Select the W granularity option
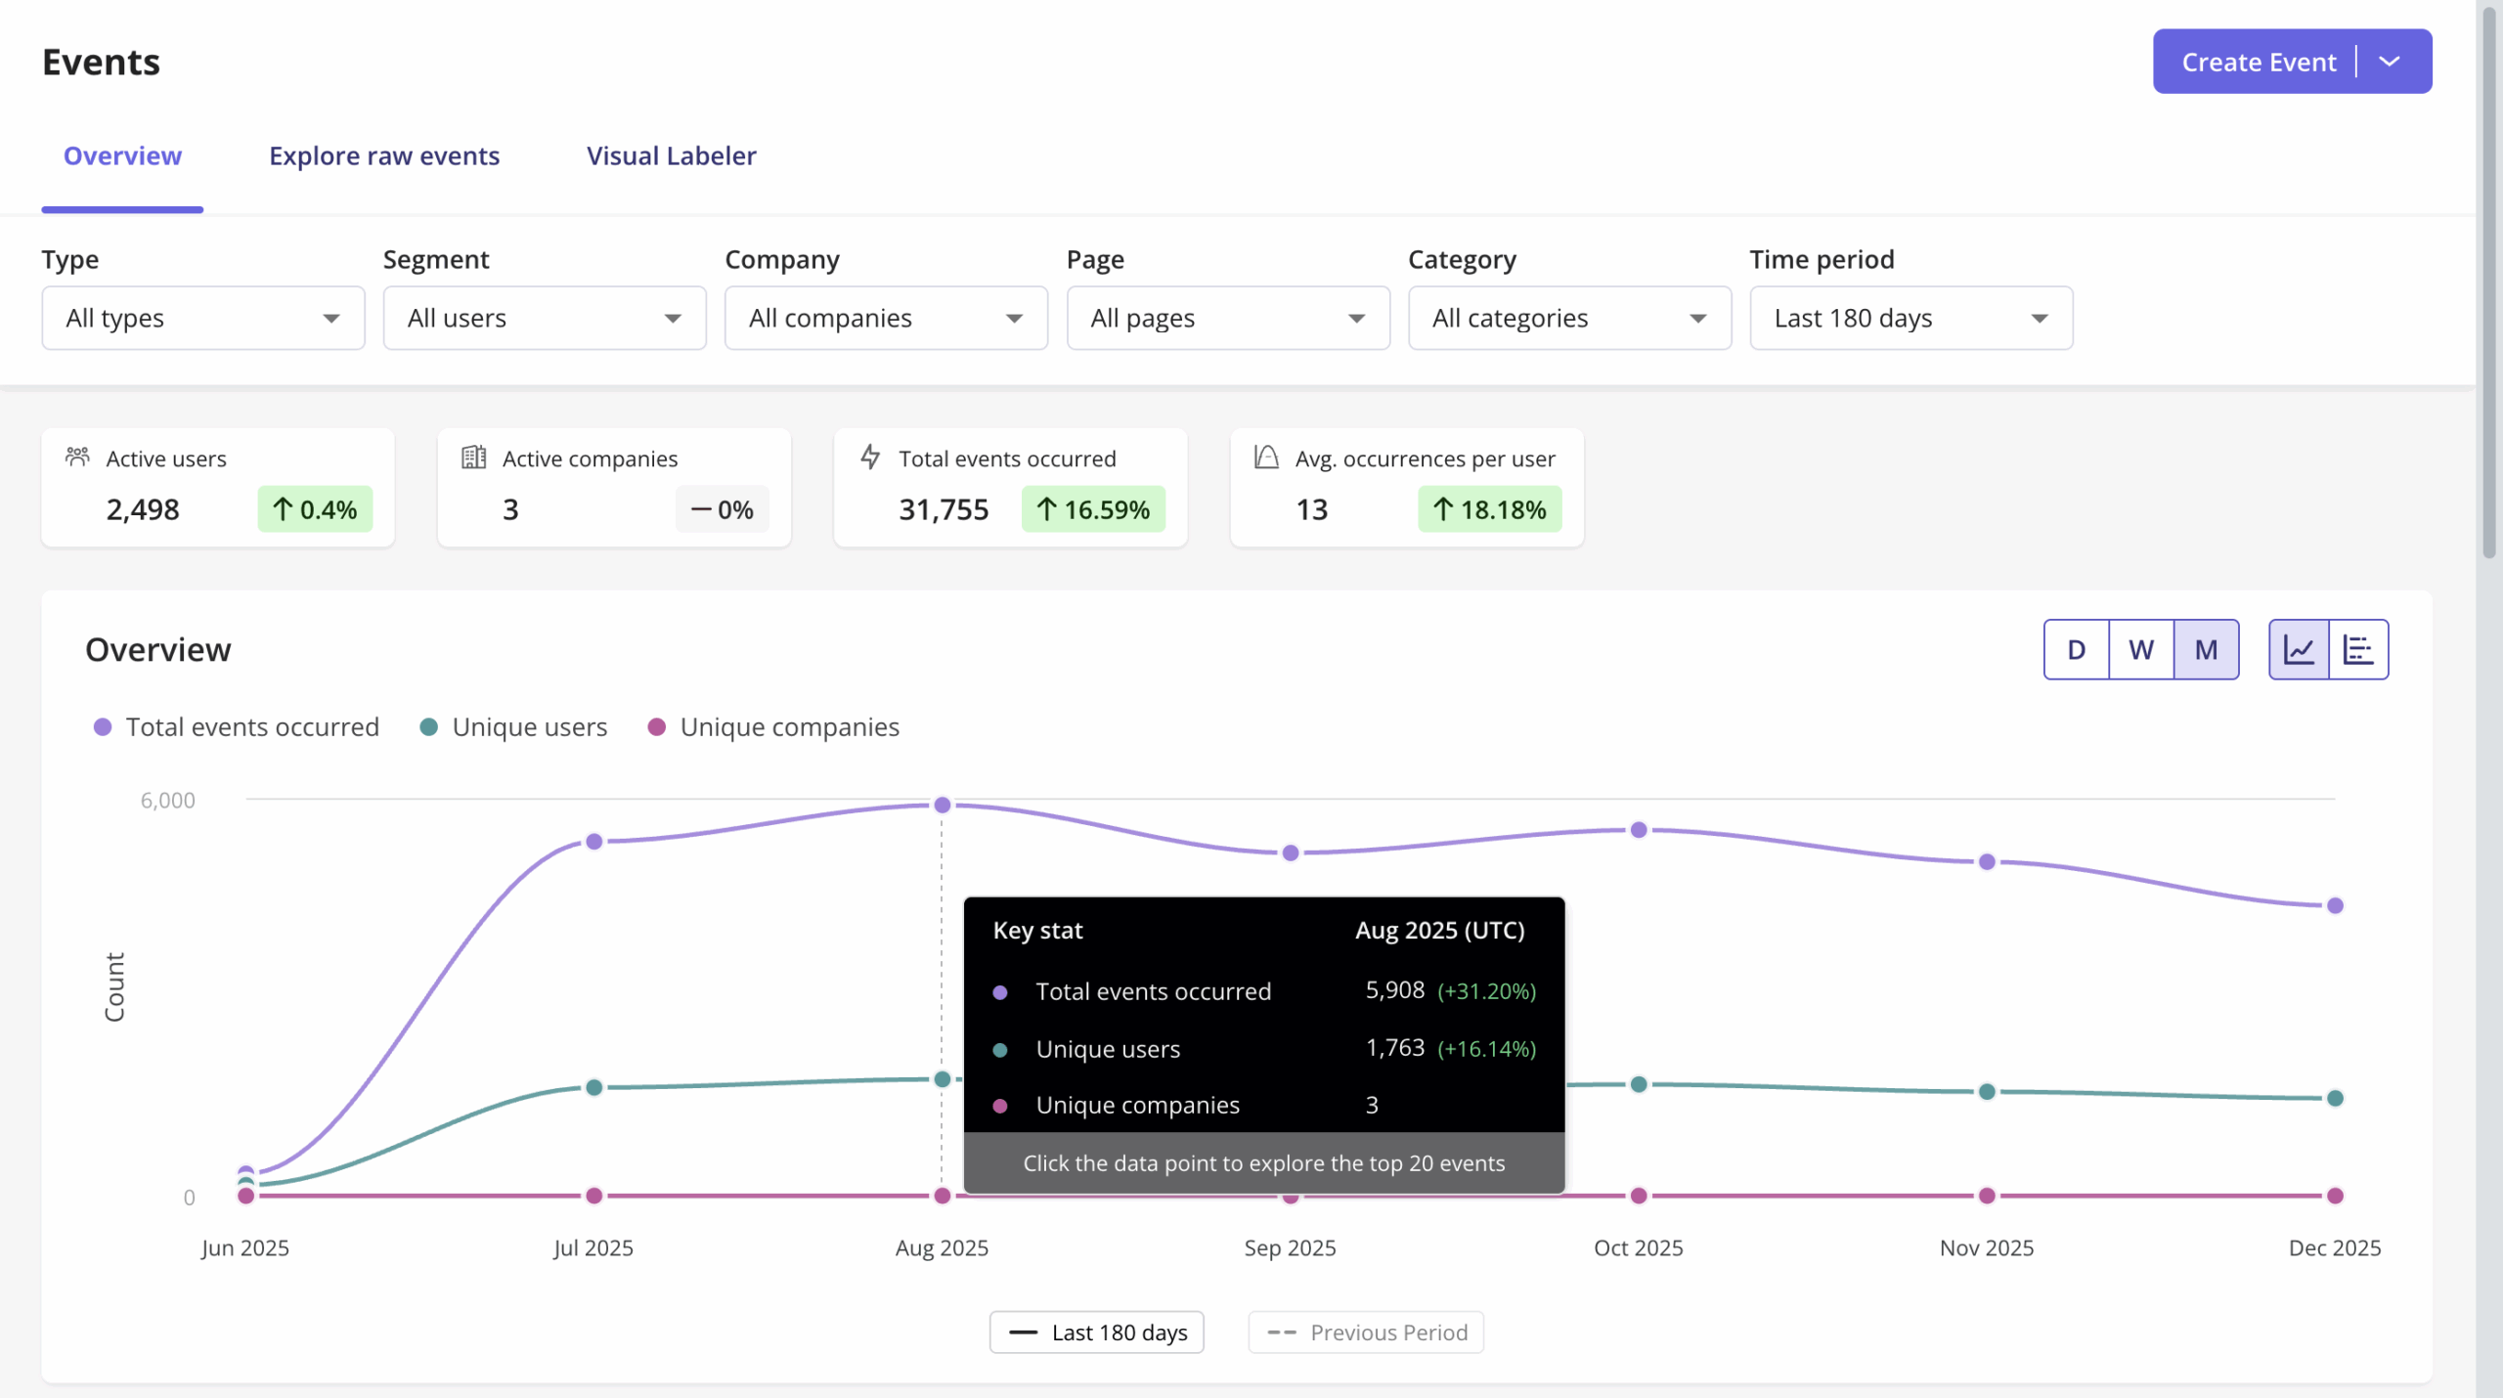The width and height of the screenshot is (2503, 1398). click(x=2141, y=648)
